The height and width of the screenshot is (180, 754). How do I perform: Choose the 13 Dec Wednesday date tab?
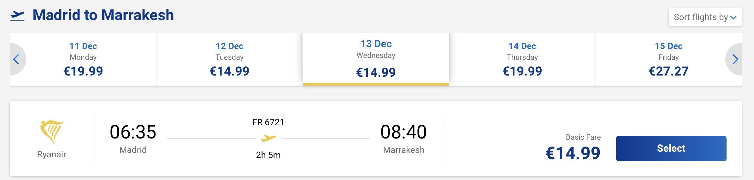(x=376, y=59)
